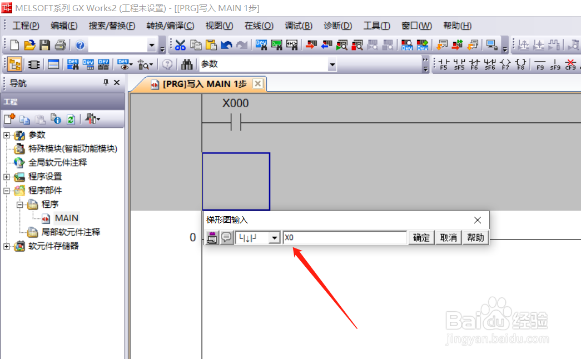Stop monitoring with the monitor stop icon
The height and width of the screenshot is (359, 581).
(x=357, y=45)
